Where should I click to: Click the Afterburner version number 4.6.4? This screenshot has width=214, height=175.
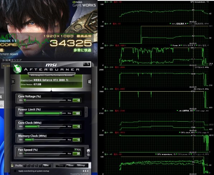click(x=85, y=171)
